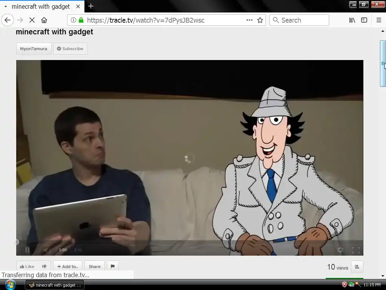Screen dimensions: 386x290
Task: Click the browser Search field
Action: [299, 20]
